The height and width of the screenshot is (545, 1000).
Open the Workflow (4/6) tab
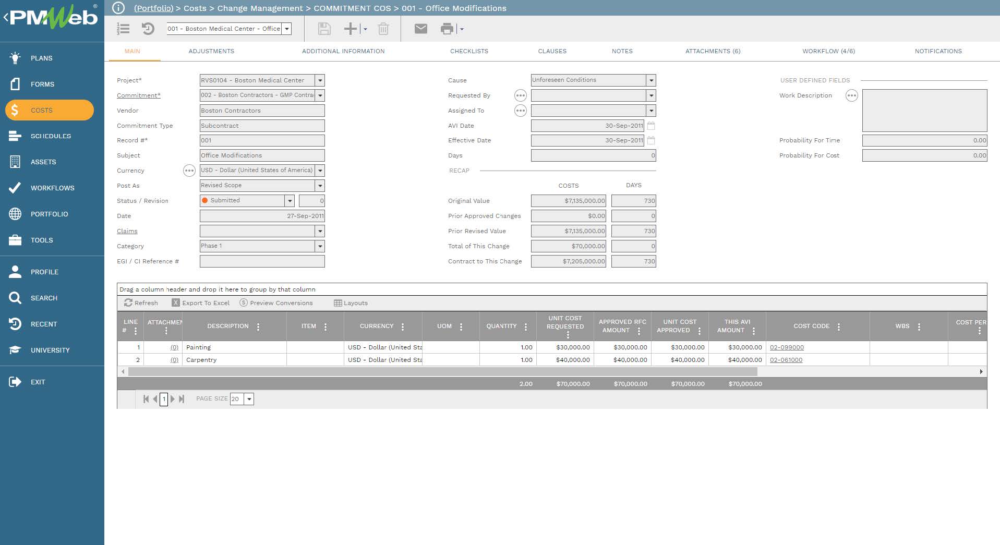click(x=828, y=51)
